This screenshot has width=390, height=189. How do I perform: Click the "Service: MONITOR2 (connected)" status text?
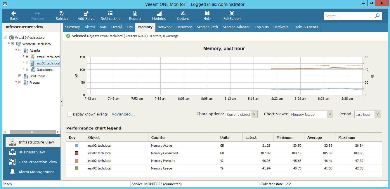tap(157, 184)
